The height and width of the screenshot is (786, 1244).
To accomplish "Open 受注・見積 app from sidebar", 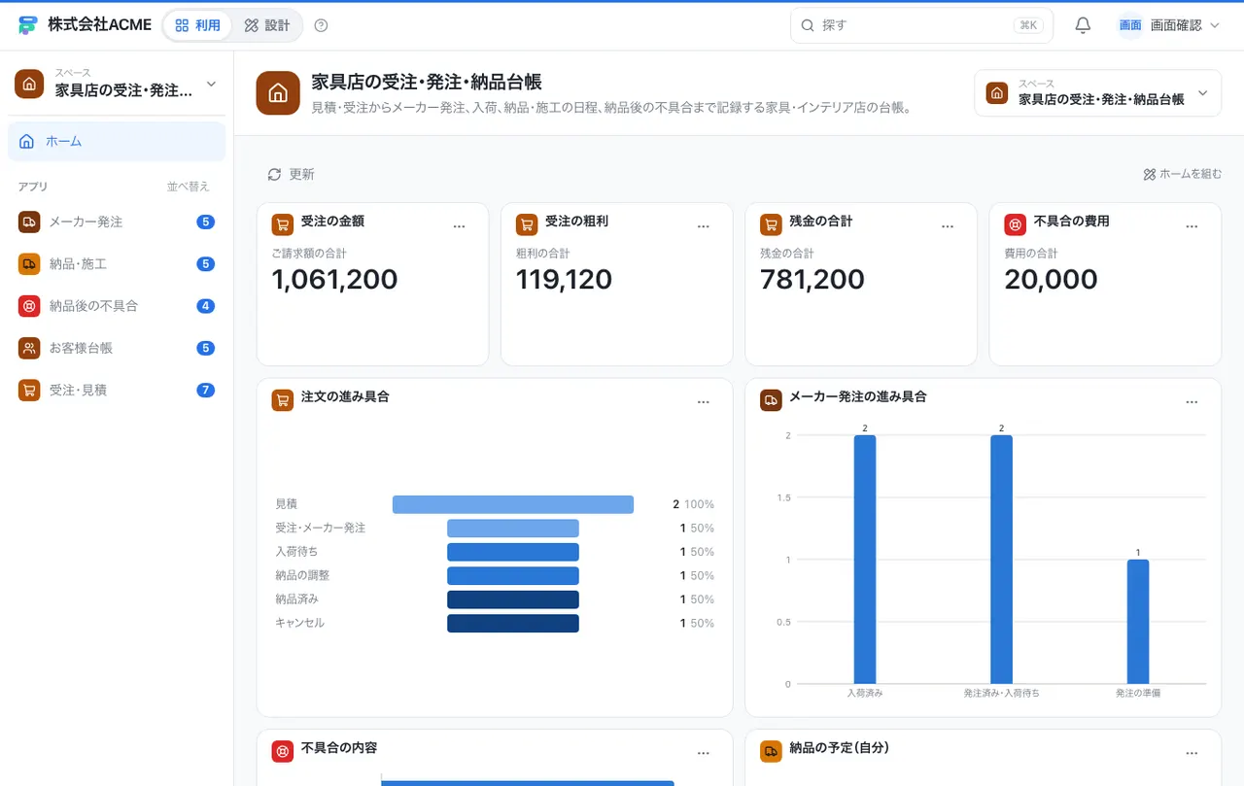I will click(x=117, y=390).
